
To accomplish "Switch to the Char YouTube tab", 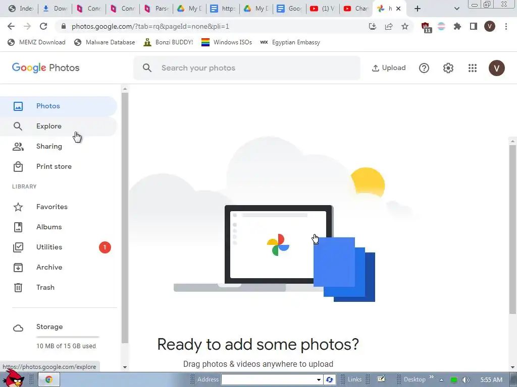I will (x=356, y=9).
